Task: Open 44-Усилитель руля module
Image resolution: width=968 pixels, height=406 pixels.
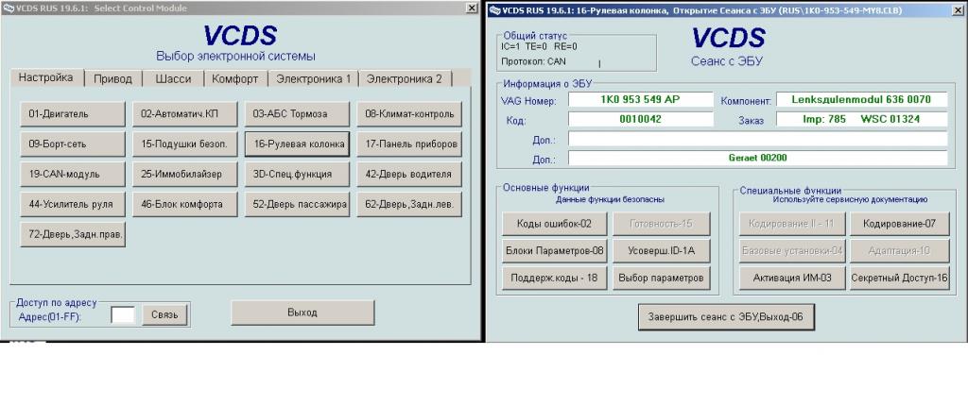Action: (73, 204)
